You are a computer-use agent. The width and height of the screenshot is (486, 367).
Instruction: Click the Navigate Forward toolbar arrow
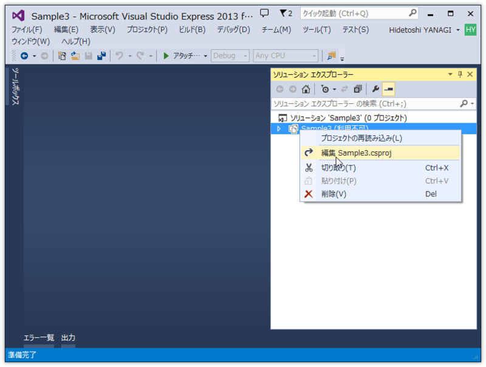[x=44, y=56]
